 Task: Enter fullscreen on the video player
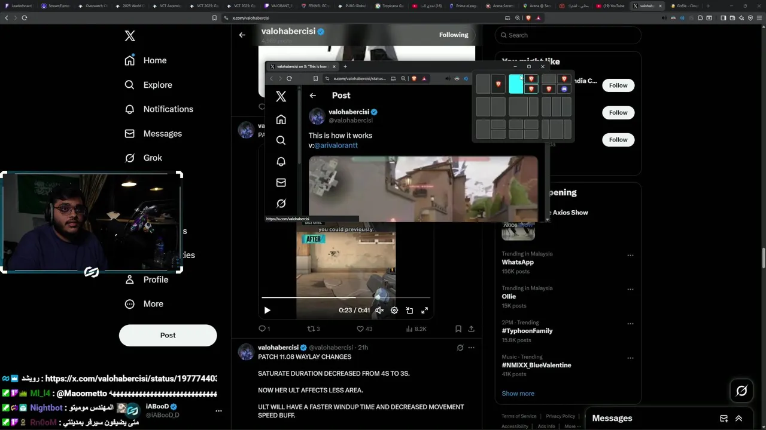[x=424, y=311]
